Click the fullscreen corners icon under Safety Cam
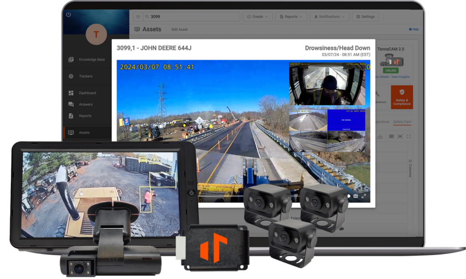This screenshot has height=279, width=466. tap(409, 137)
